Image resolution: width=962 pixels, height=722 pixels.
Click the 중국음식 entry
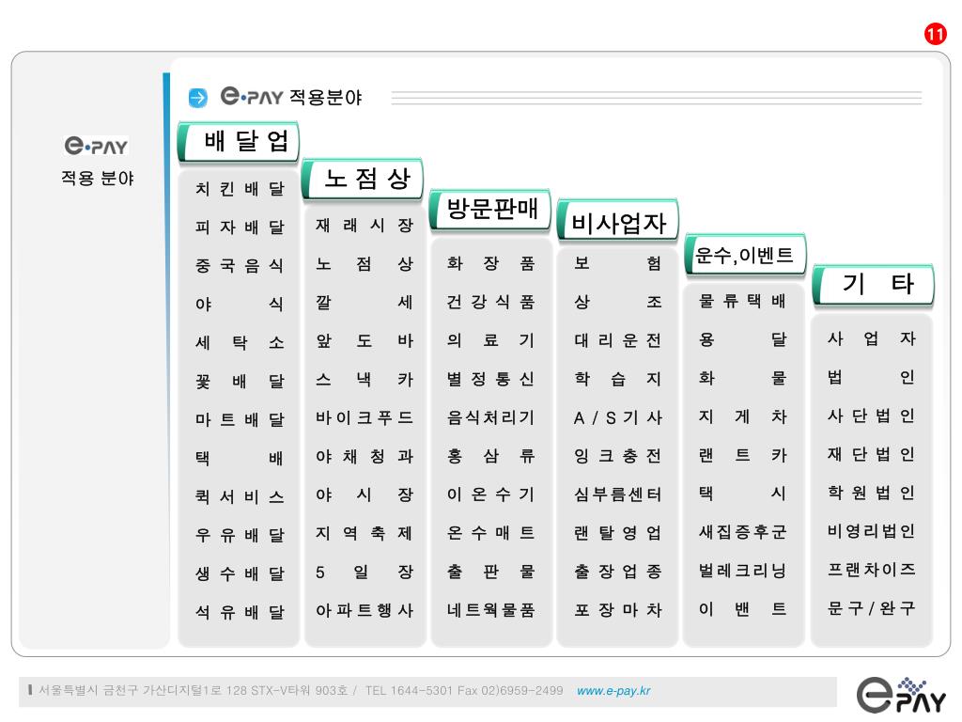pyautogui.click(x=240, y=265)
